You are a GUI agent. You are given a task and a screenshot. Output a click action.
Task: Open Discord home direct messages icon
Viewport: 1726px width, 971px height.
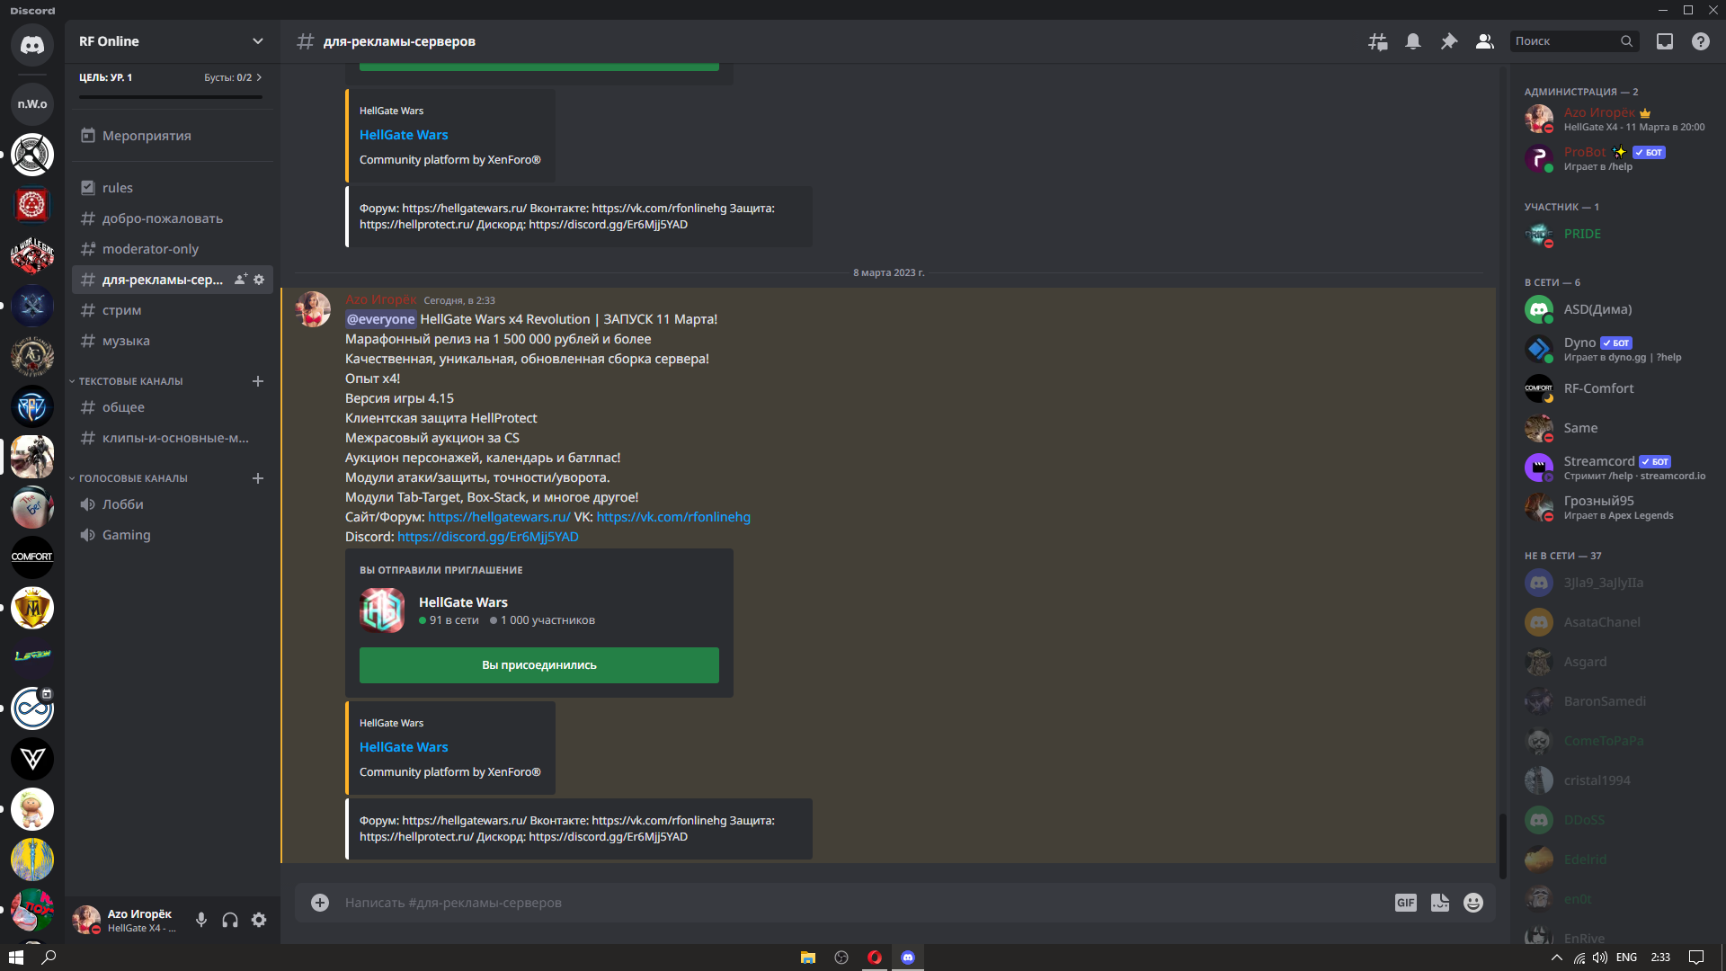point(32,45)
